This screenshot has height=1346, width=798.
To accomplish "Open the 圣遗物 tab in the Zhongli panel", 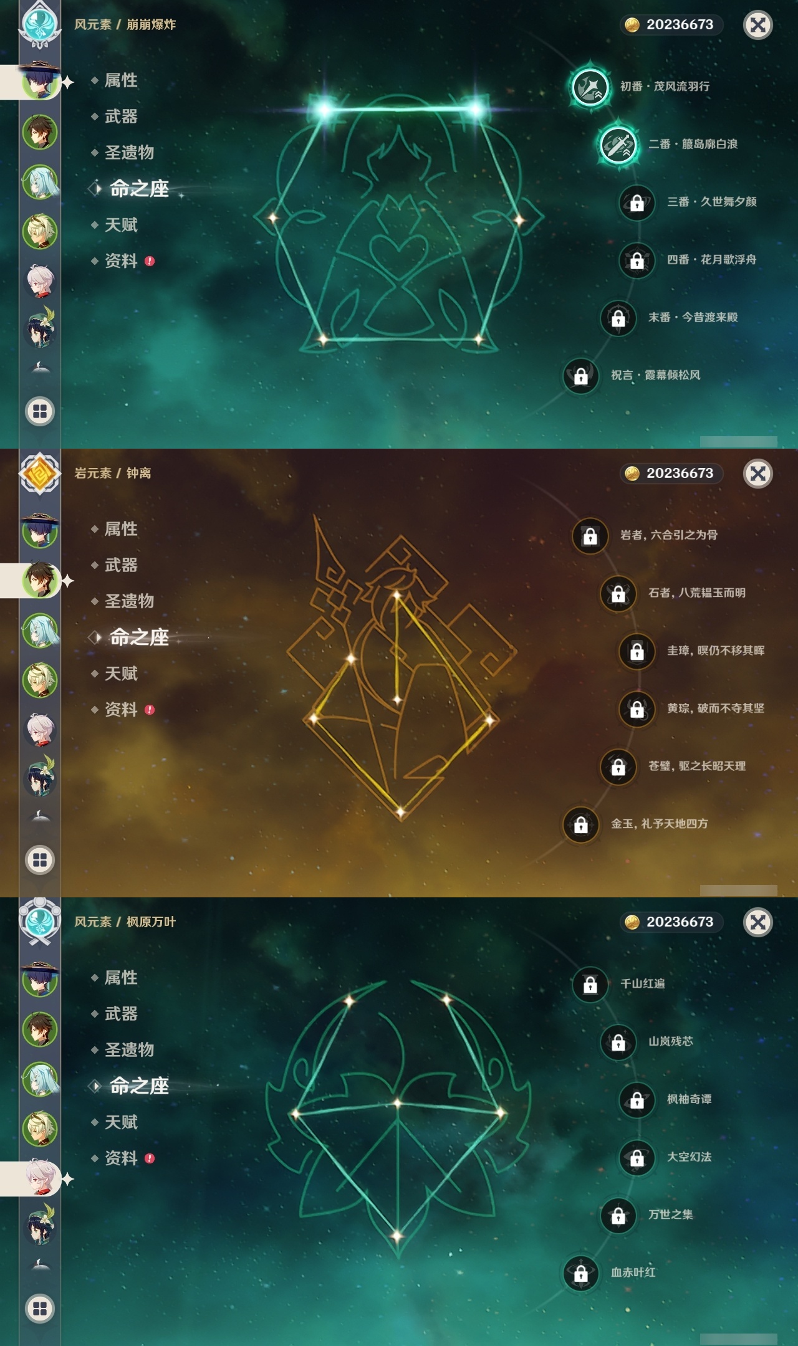I will (x=129, y=601).
